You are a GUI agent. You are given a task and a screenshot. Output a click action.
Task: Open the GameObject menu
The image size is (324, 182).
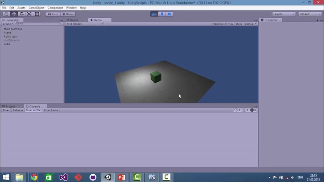click(x=36, y=8)
